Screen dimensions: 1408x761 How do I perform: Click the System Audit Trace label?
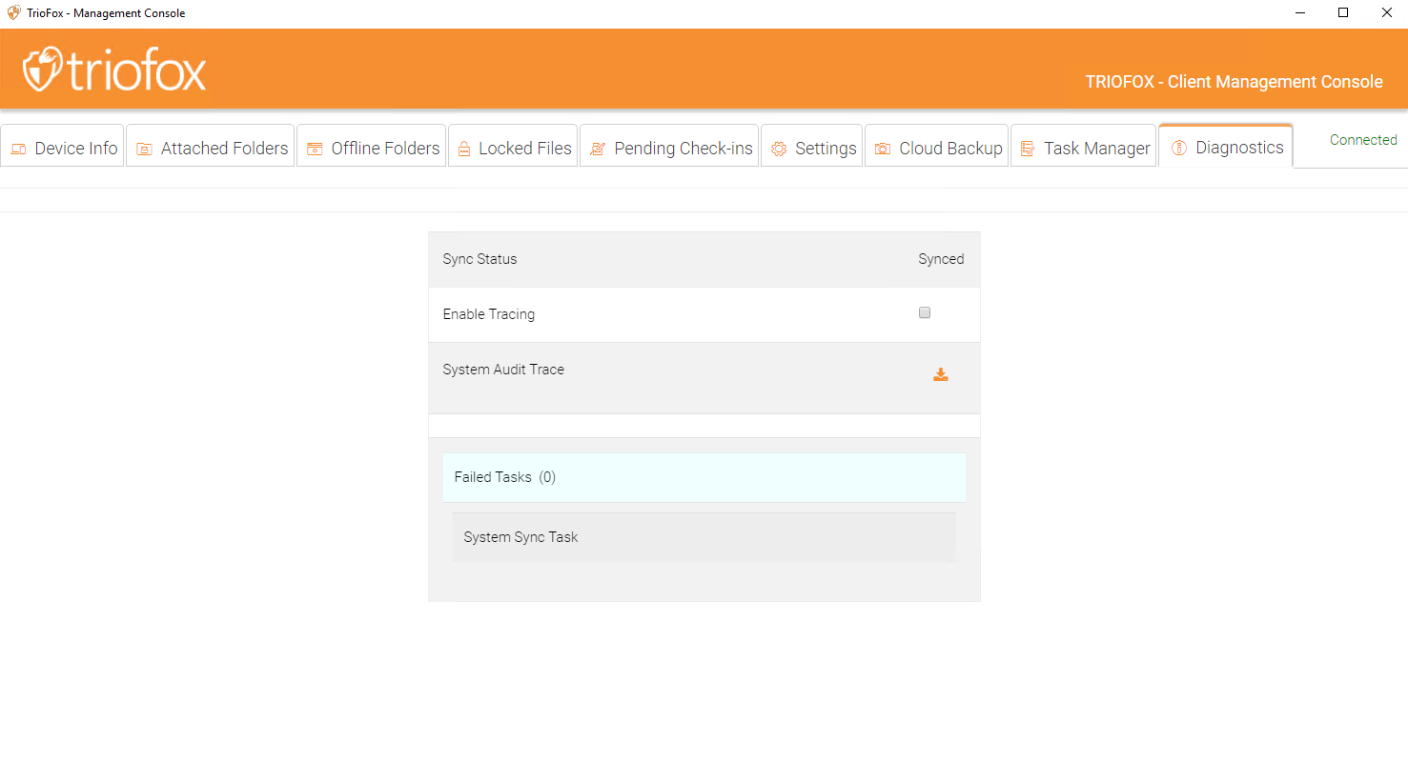point(503,370)
